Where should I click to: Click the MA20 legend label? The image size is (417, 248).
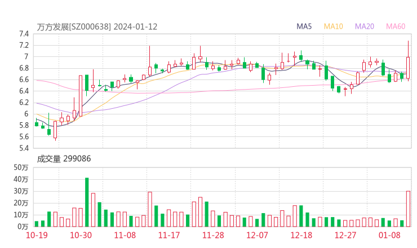point(365,26)
